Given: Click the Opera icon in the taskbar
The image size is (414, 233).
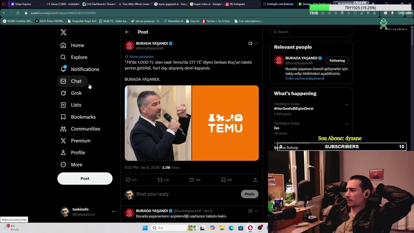Looking at the screenshot, I should pos(250,228).
